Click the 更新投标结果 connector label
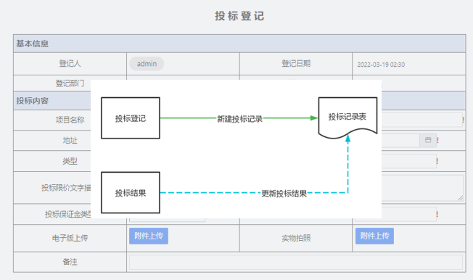473x280 pixels. pos(284,194)
